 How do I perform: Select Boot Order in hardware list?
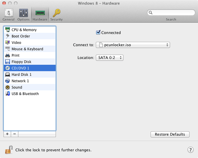(30, 36)
